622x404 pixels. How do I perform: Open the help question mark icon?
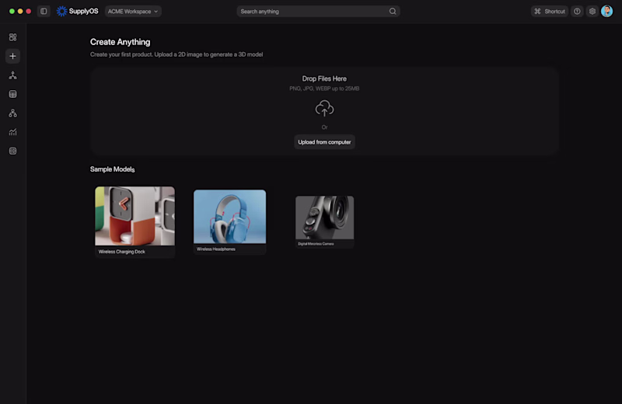(x=577, y=11)
